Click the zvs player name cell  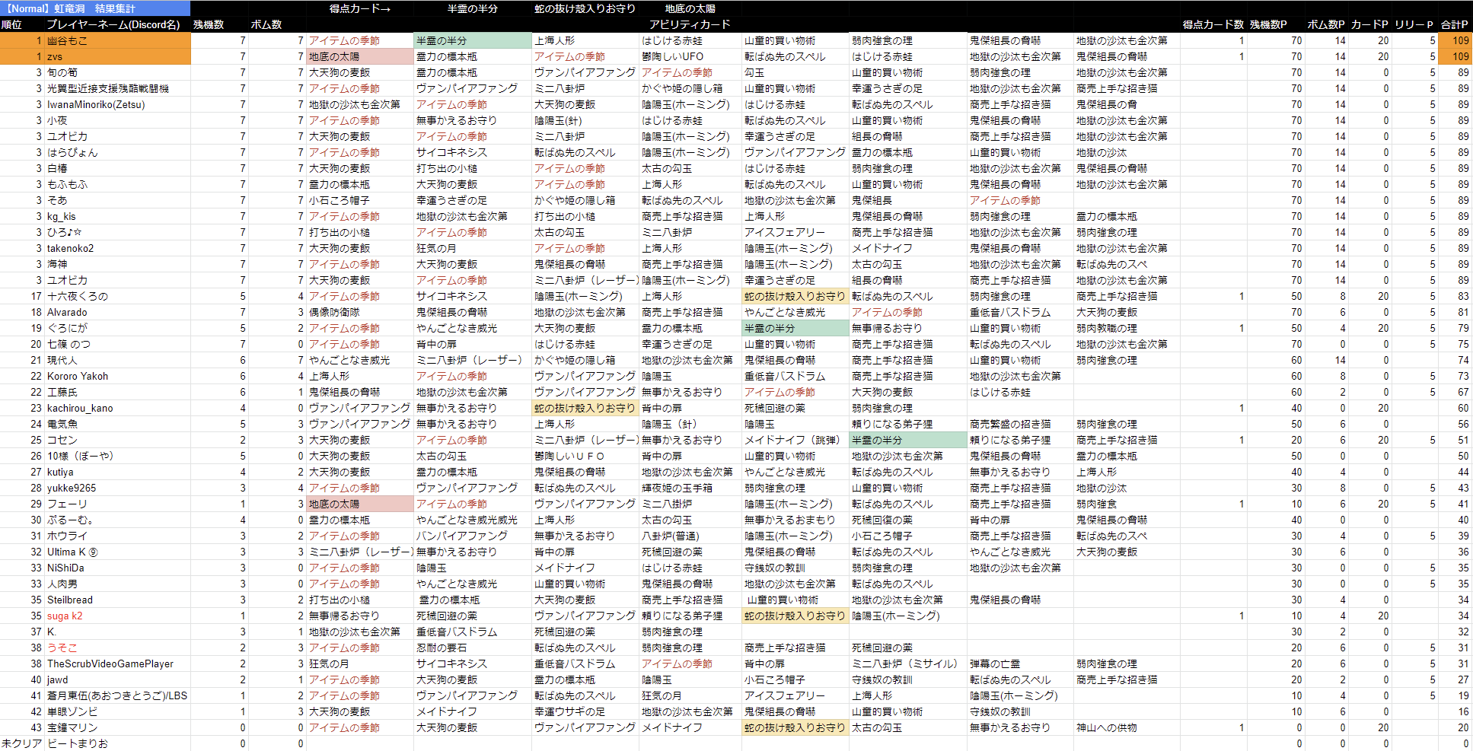tap(55, 56)
